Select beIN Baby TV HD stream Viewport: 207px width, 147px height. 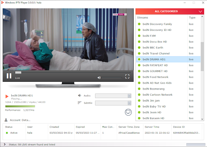[x=168, y=106]
